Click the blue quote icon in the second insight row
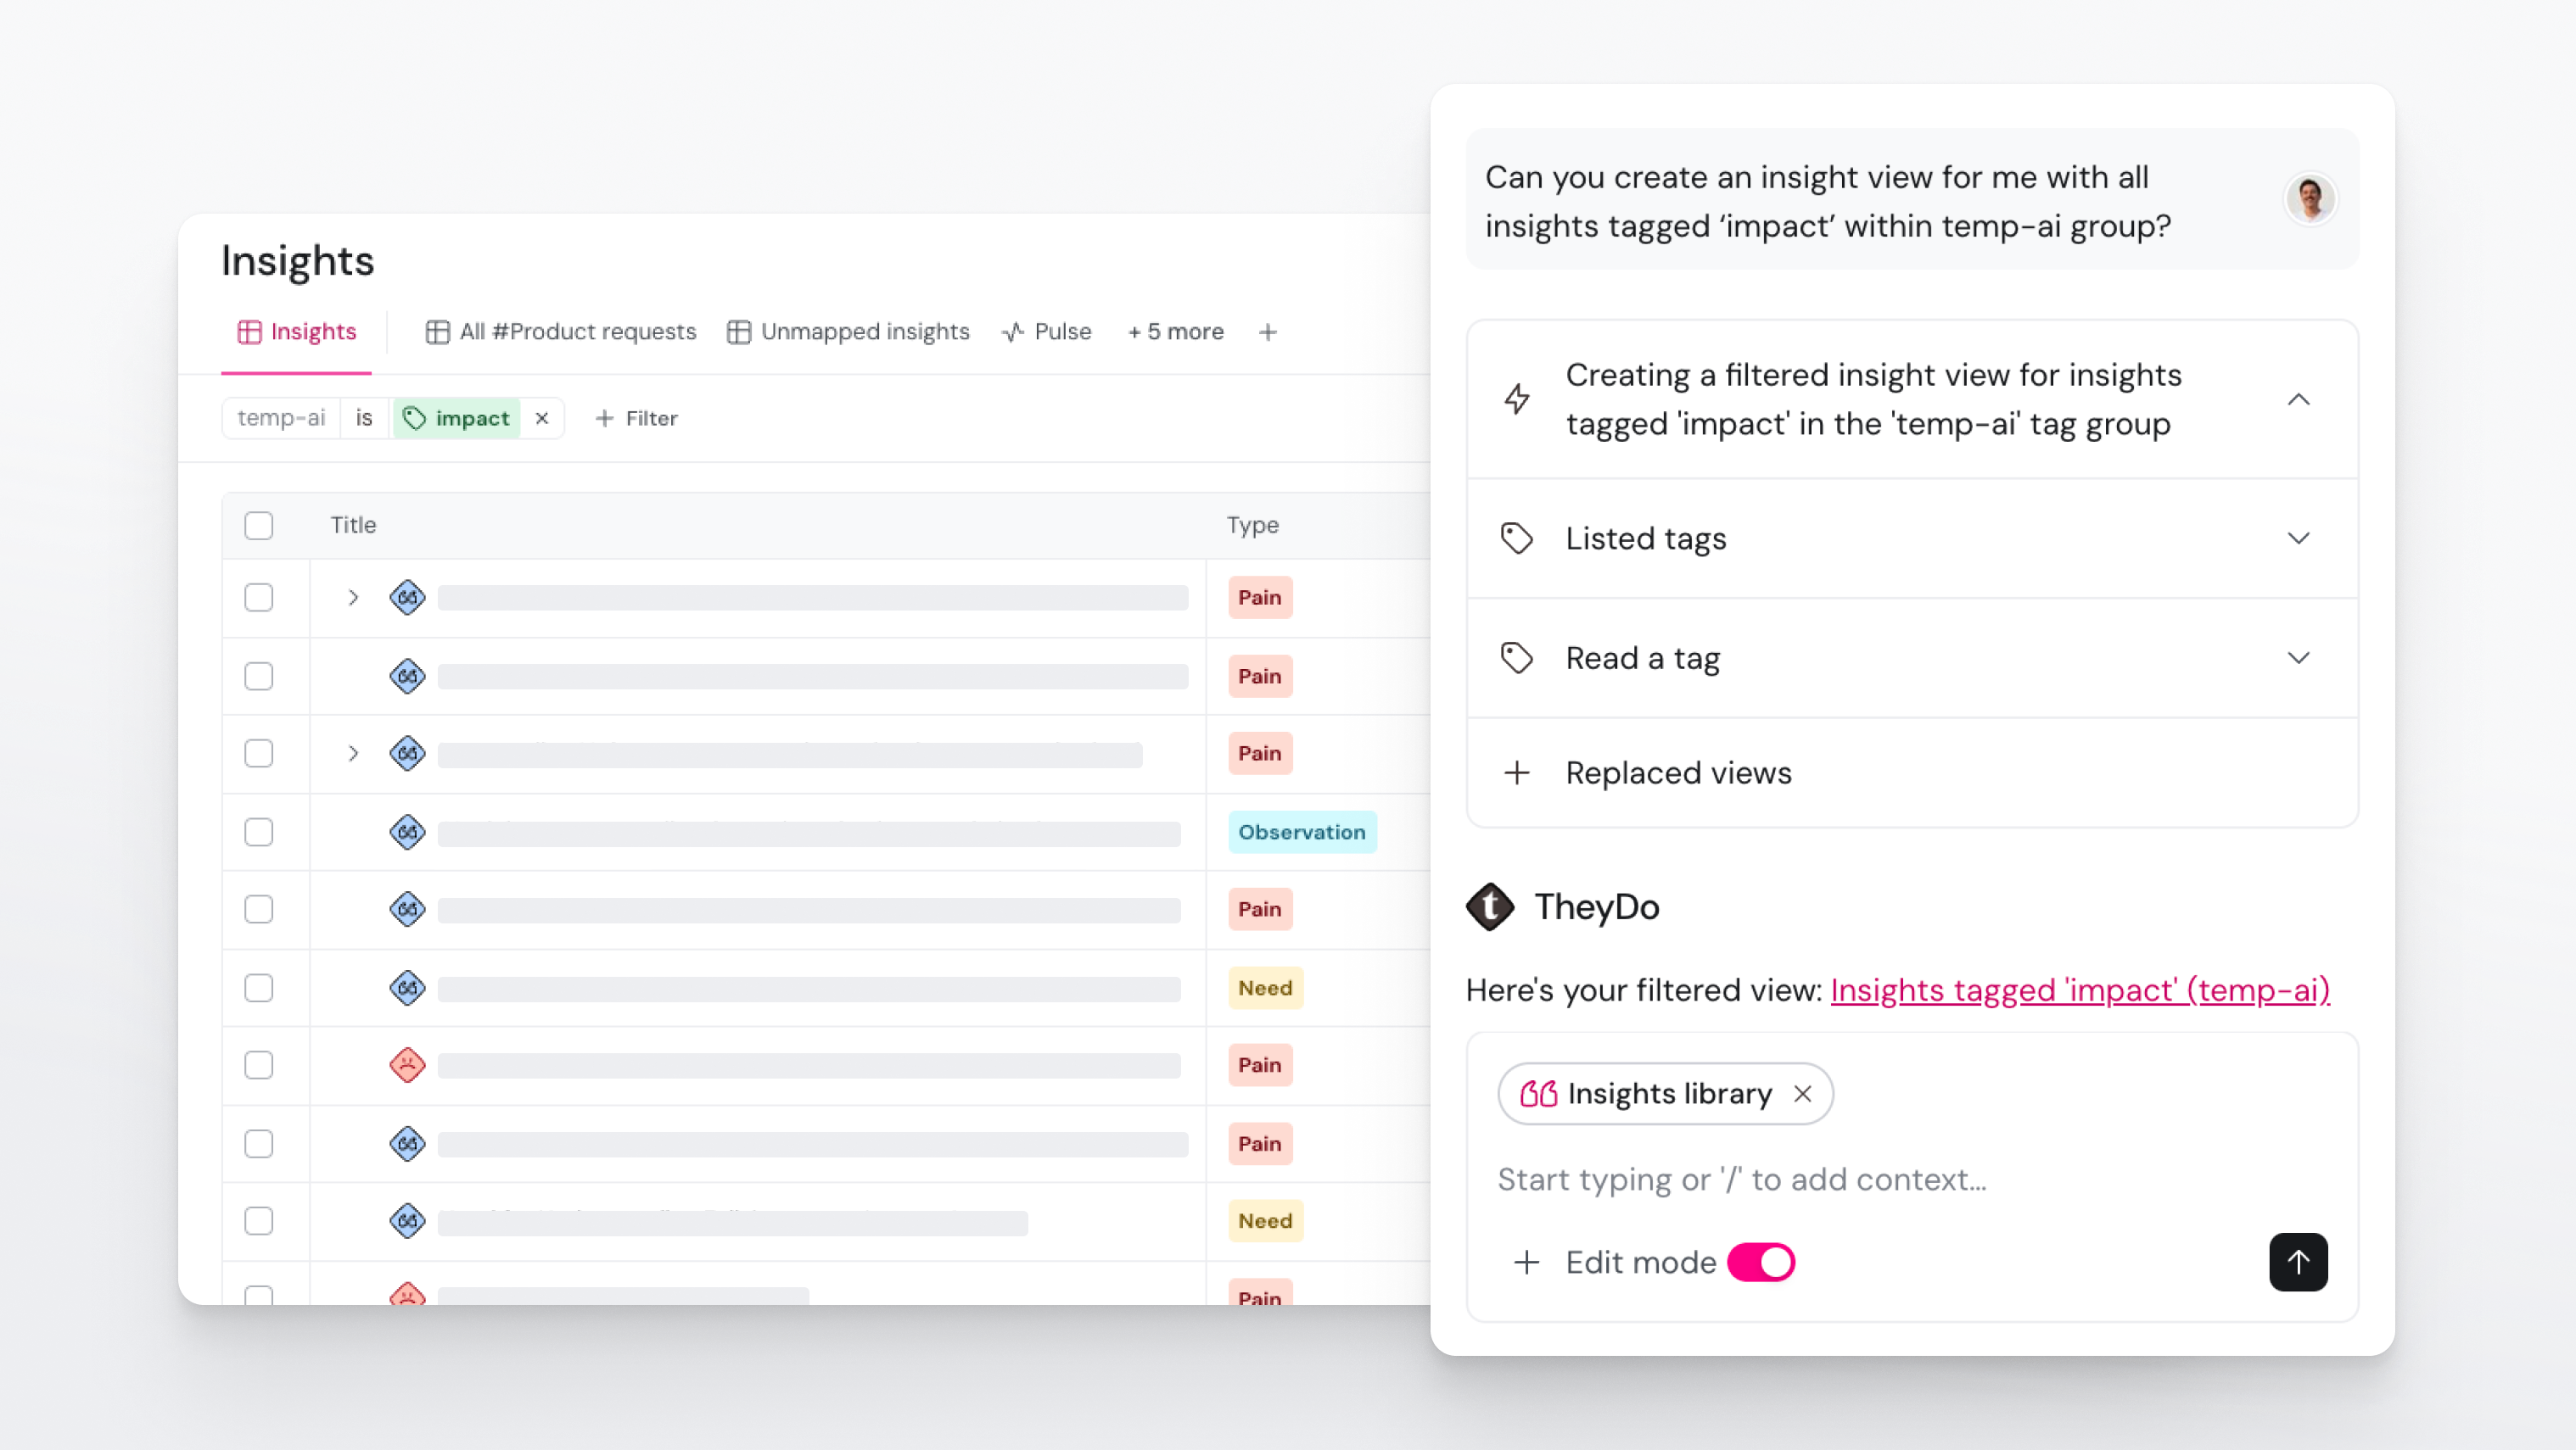Screen dimensions: 2576x1450 pos(407,677)
